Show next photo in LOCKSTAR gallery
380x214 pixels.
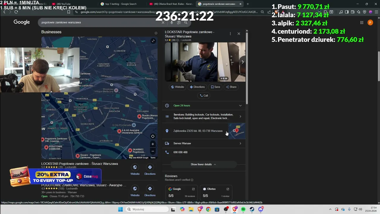pyautogui.click(x=243, y=62)
